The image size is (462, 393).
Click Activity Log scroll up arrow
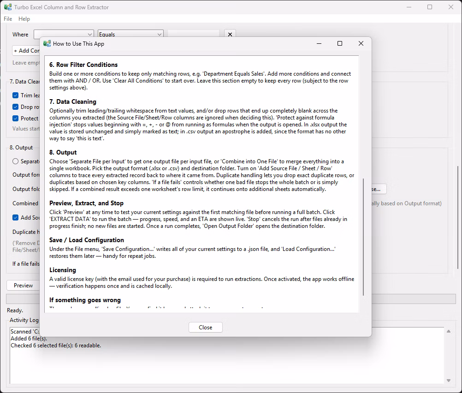pos(449,331)
